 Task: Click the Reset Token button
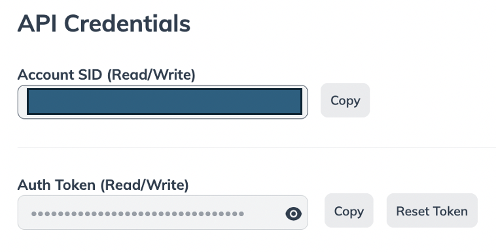click(x=432, y=211)
